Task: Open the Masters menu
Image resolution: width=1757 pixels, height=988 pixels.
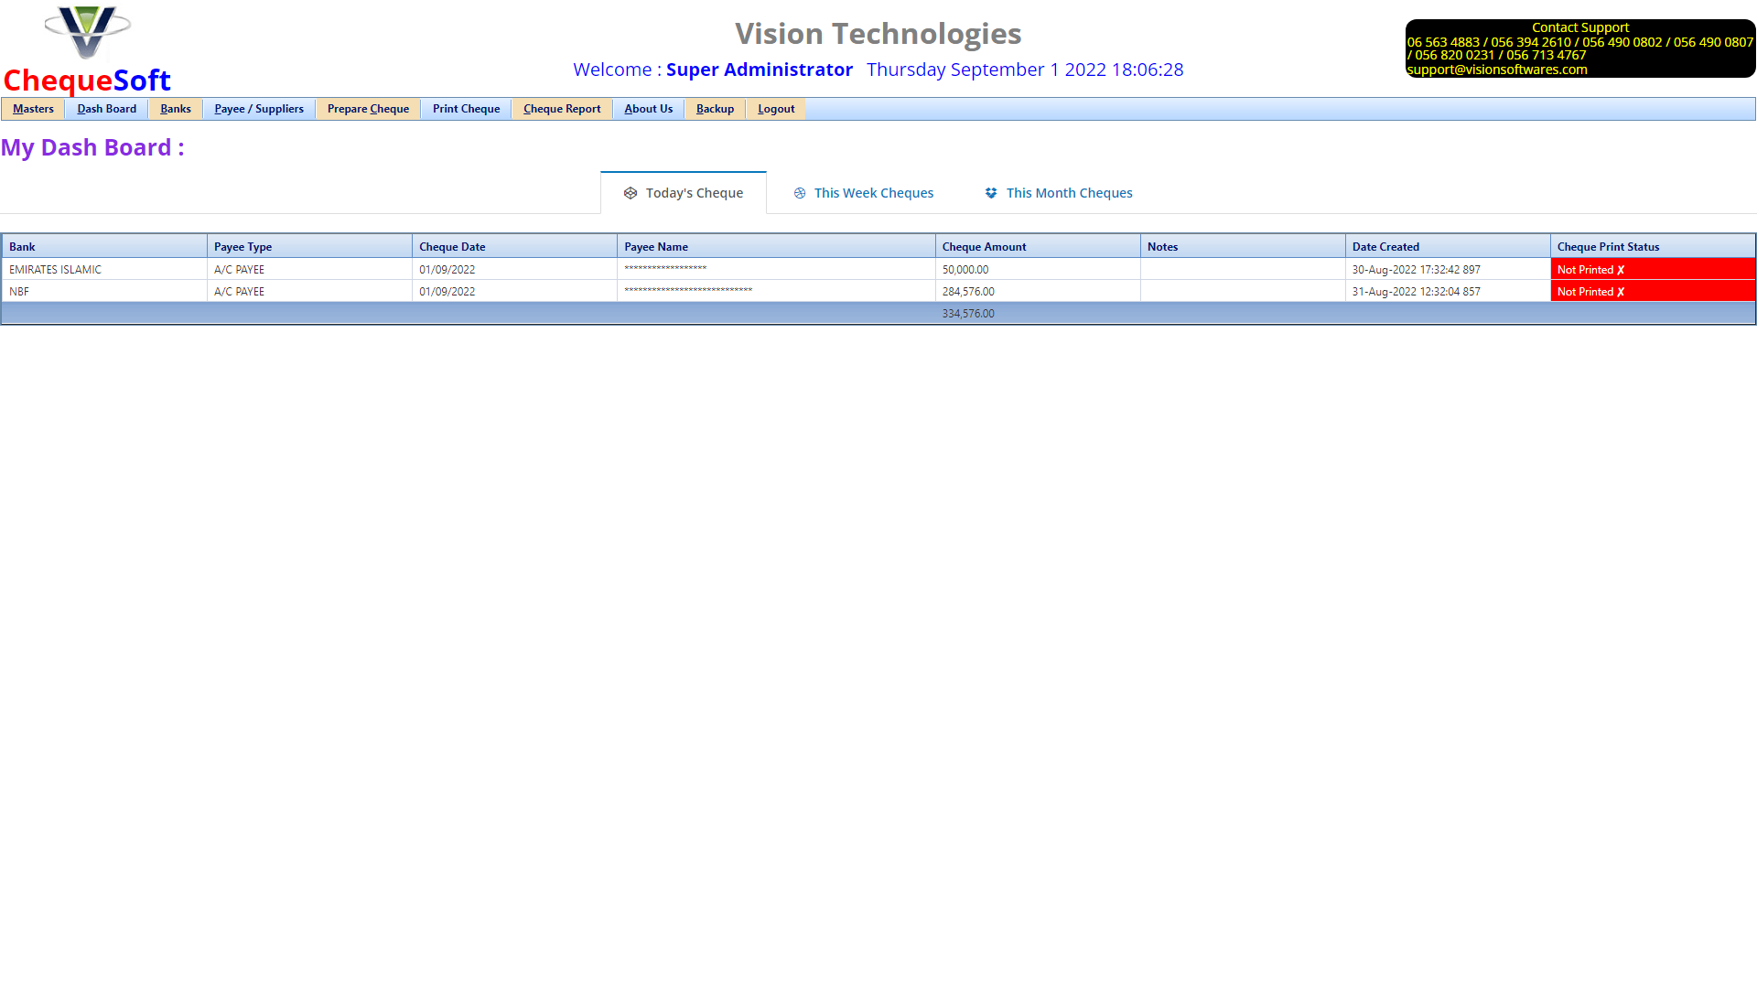Action: (33, 109)
